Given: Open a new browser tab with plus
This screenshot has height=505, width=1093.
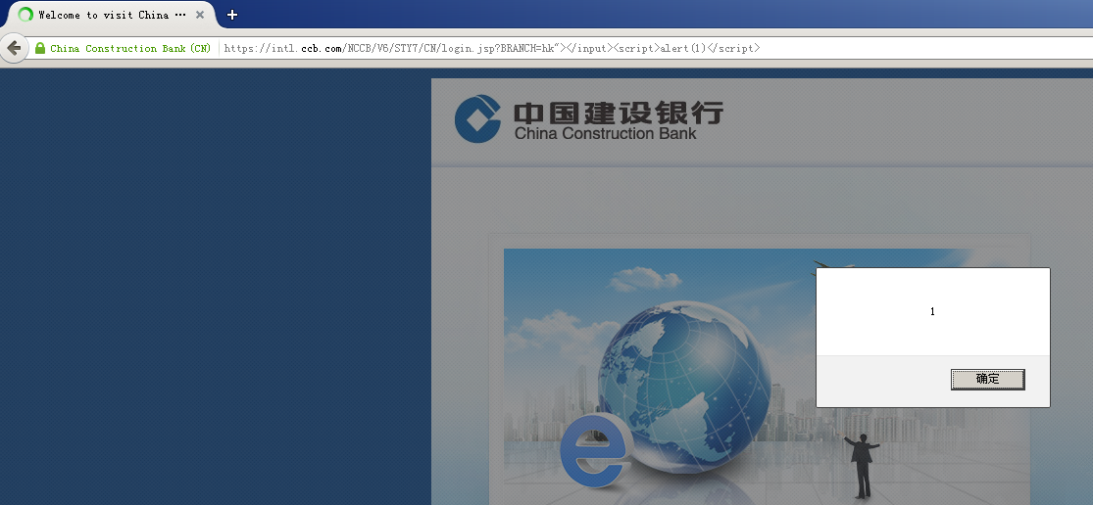Looking at the screenshot, I should coord(232,15).
